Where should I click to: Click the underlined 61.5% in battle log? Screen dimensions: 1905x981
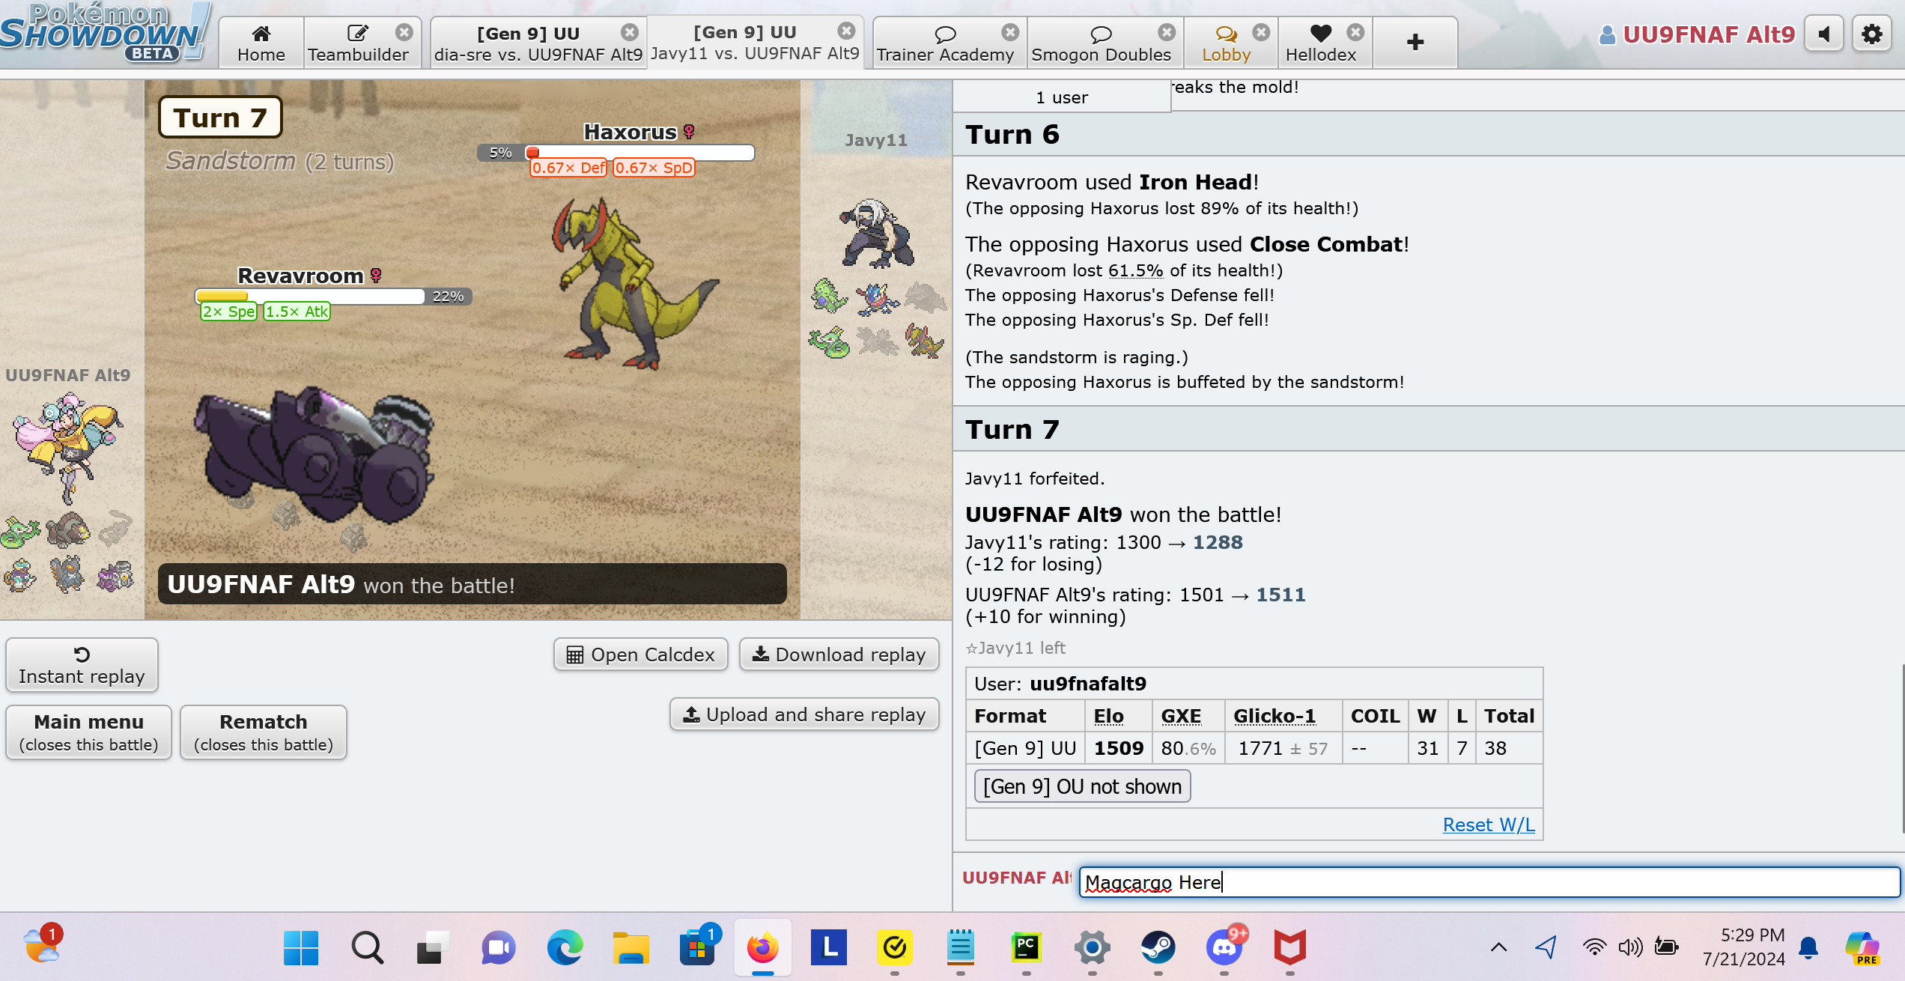point(1135,270)
